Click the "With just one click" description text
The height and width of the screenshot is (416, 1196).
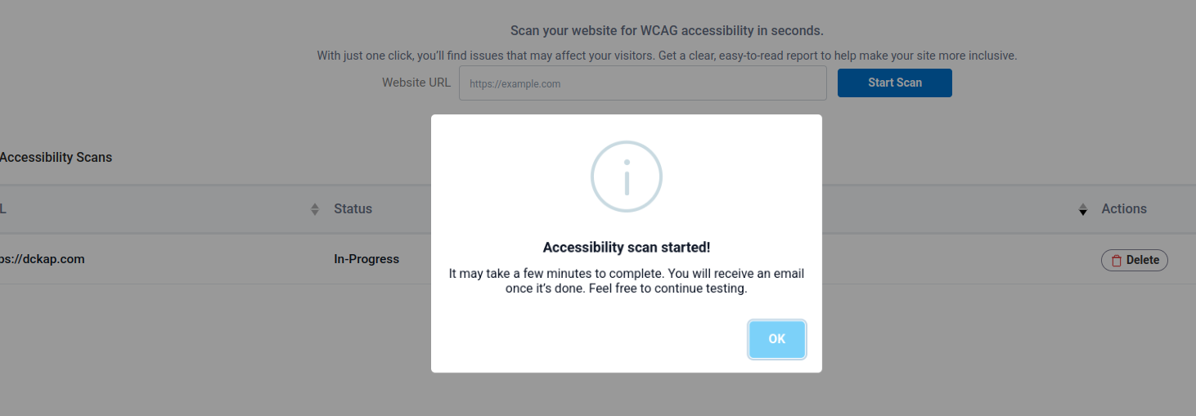pos(667,56)
